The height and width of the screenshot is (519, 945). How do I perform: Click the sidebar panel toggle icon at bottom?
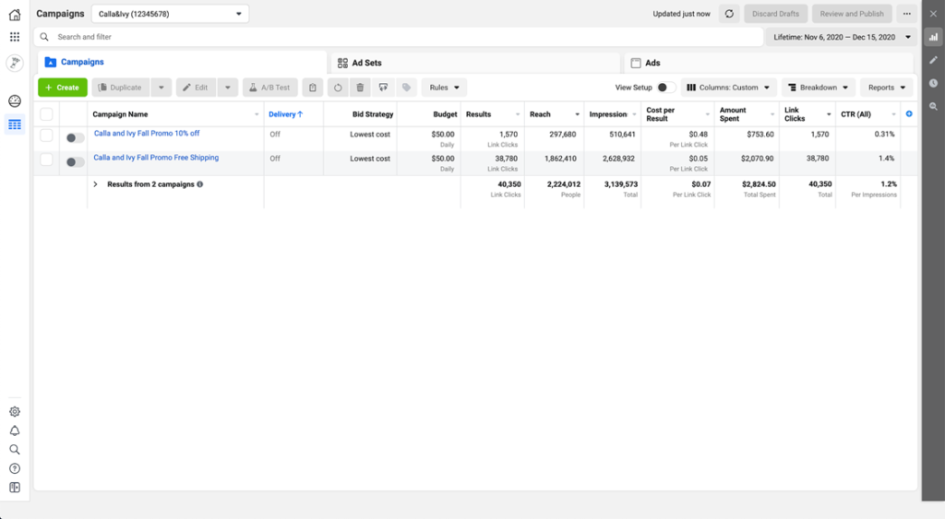15,488
